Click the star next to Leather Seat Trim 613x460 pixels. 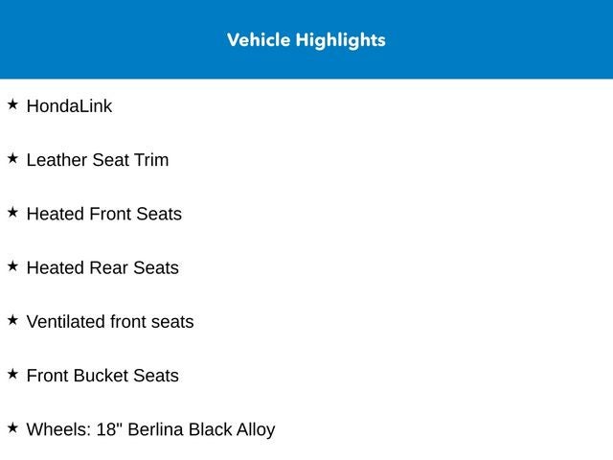(x=12, y=158)
